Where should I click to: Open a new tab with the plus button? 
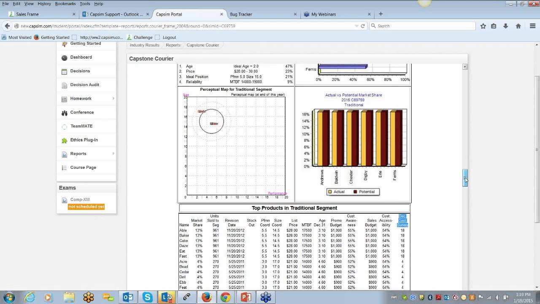click(x=381, y=14)
